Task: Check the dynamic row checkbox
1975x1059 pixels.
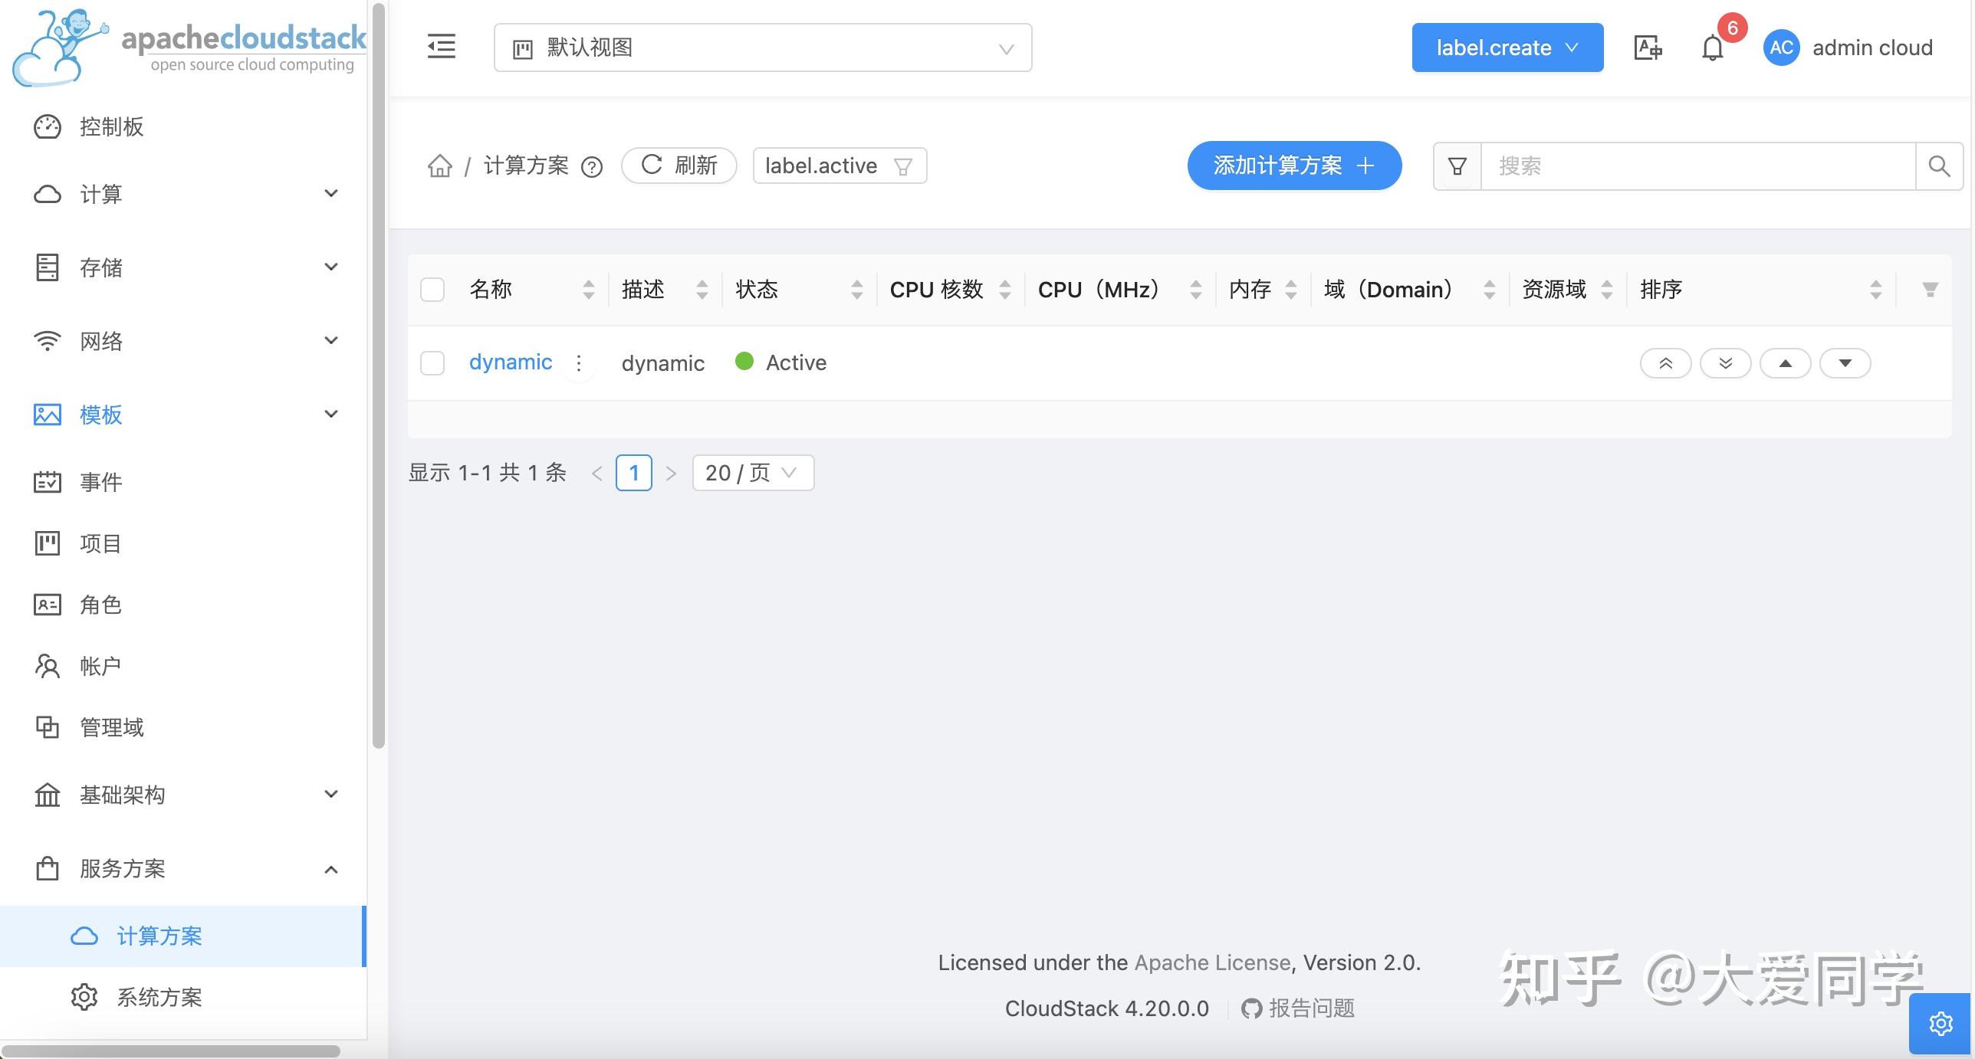Action: point(432,363)
